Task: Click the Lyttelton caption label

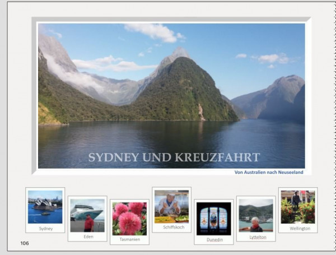Action: click(258, 237)
